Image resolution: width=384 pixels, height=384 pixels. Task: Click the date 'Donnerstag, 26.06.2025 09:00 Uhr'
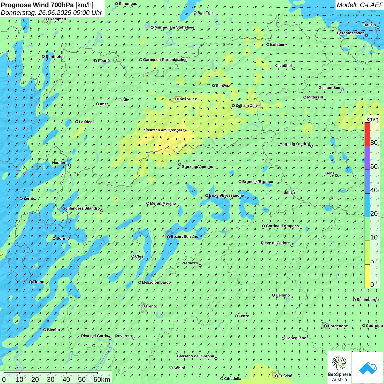pos(52,13)
